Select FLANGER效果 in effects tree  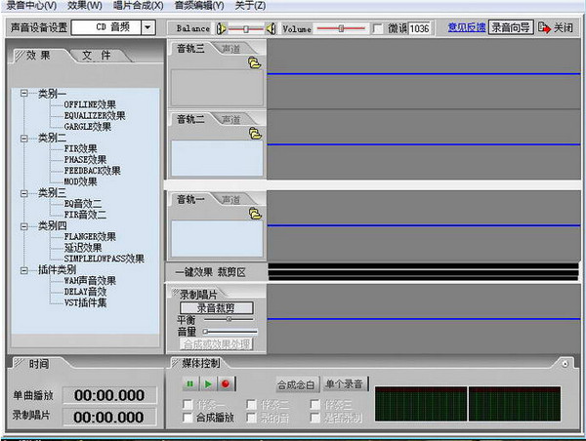point(90,237)
